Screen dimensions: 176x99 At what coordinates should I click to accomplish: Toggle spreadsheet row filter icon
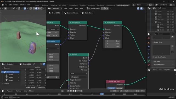[44, 64]
